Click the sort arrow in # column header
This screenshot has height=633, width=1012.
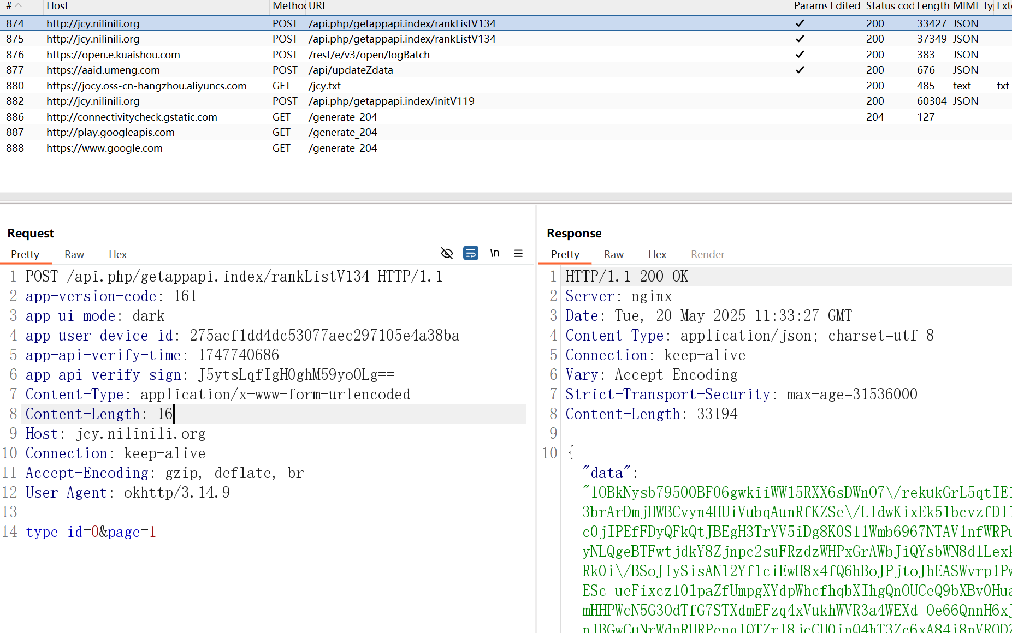(19, 6)
